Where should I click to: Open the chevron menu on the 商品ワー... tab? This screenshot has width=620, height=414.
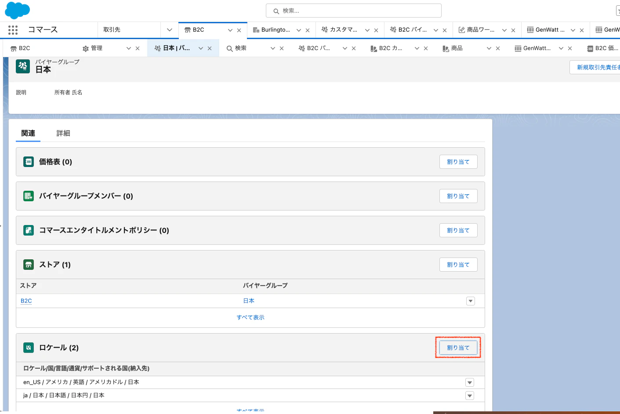coord(504,30)
